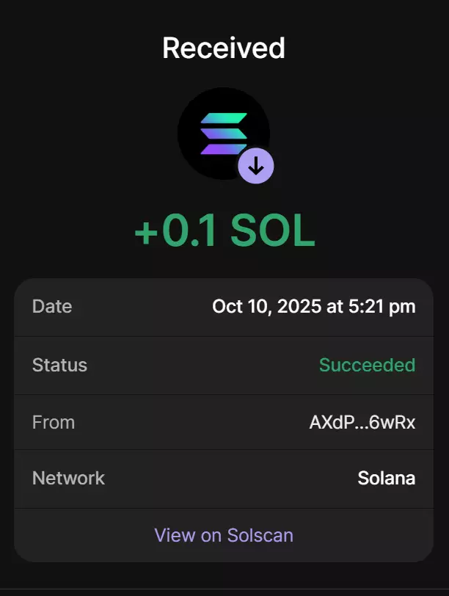Click the purple down-arrow received badge
449x596 pixels.
pos(256,167)
